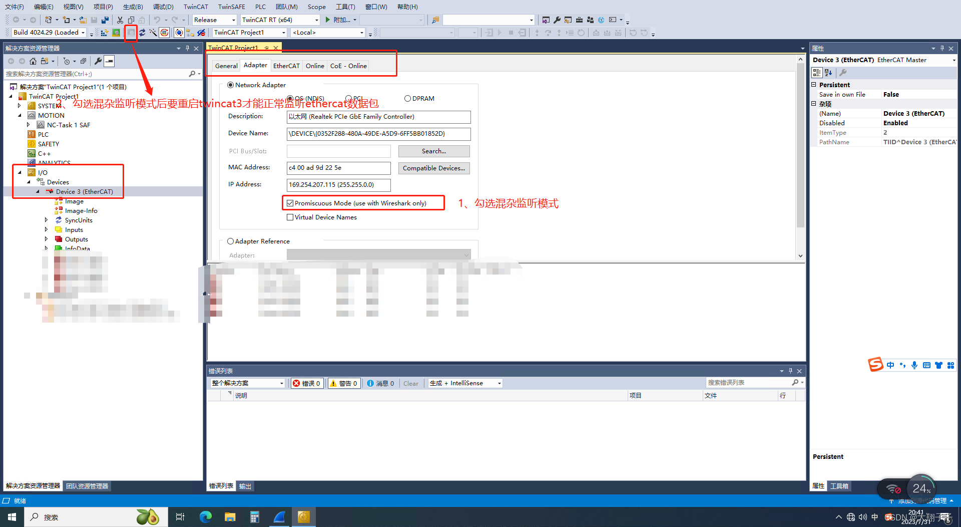This screenshot has width=961, height=527.
Task: Click the MAC Address field
Action: [x=338, y=168]
